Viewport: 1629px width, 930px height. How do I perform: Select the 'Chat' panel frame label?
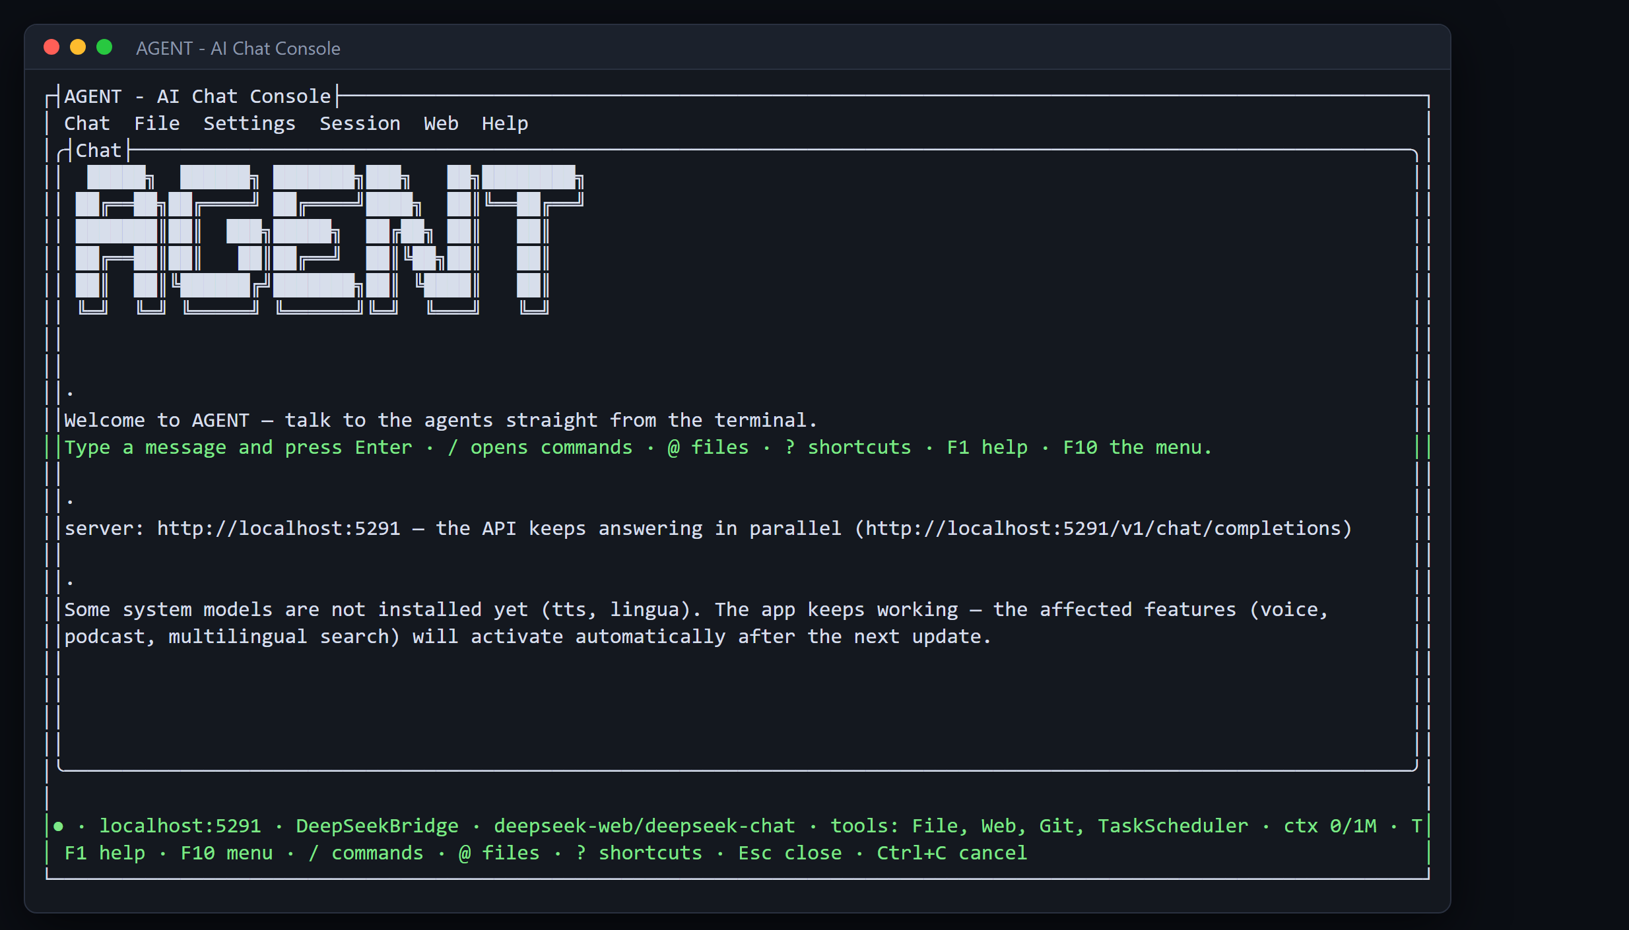[98, 150]
